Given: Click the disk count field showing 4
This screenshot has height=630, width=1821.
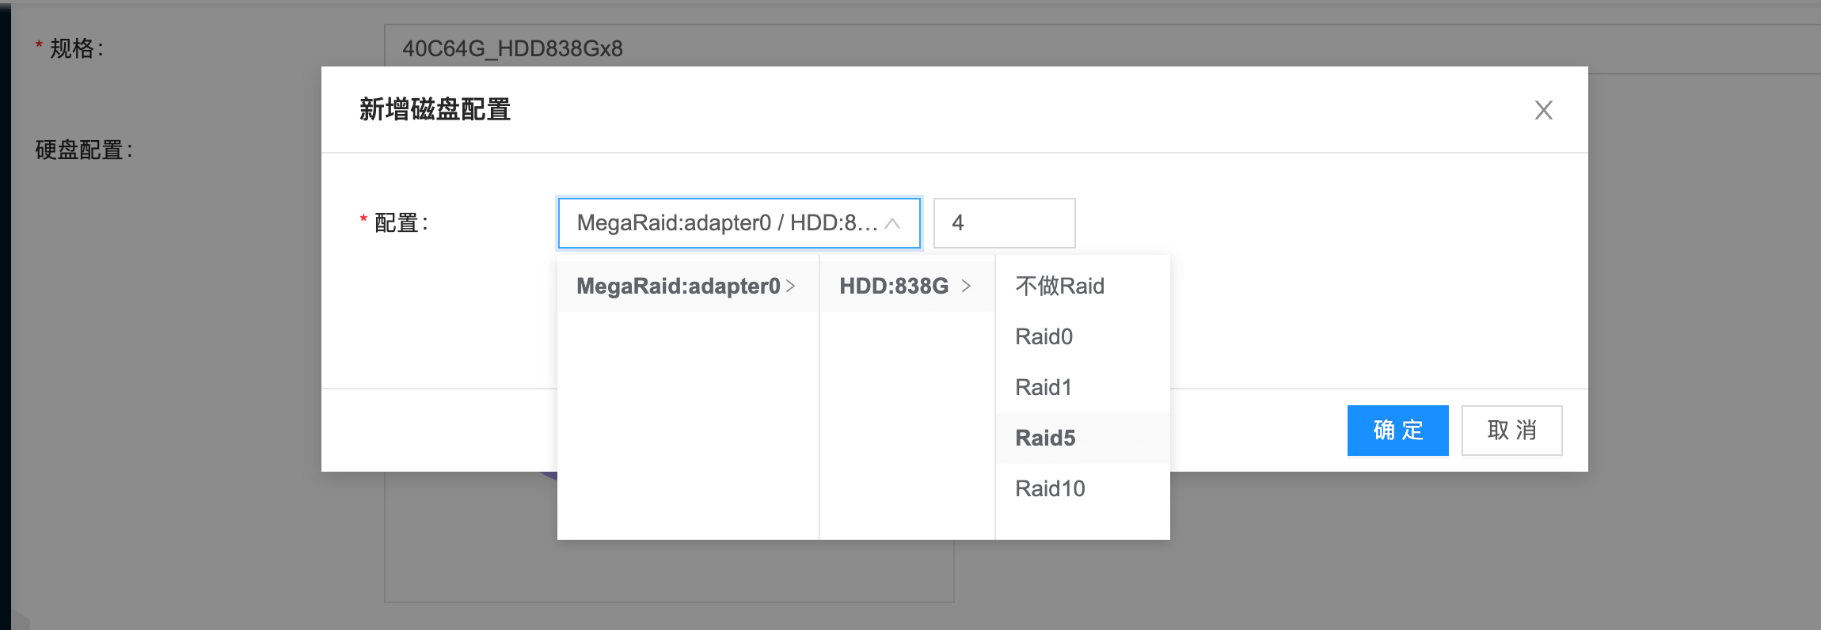Looking at the screenshot, I should point(1003,223).
